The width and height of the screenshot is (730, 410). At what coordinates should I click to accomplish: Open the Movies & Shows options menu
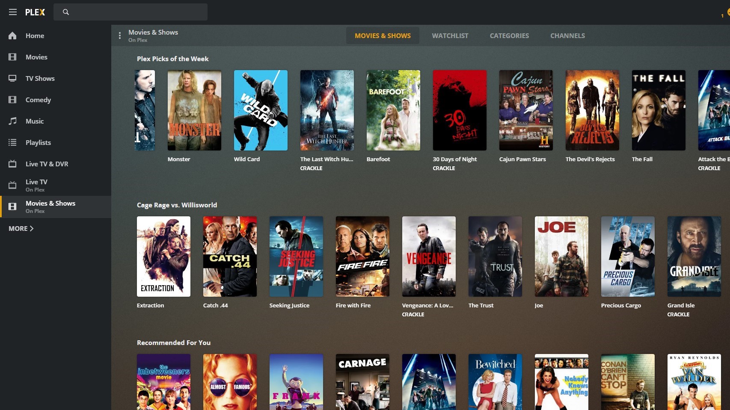[120, 35]
